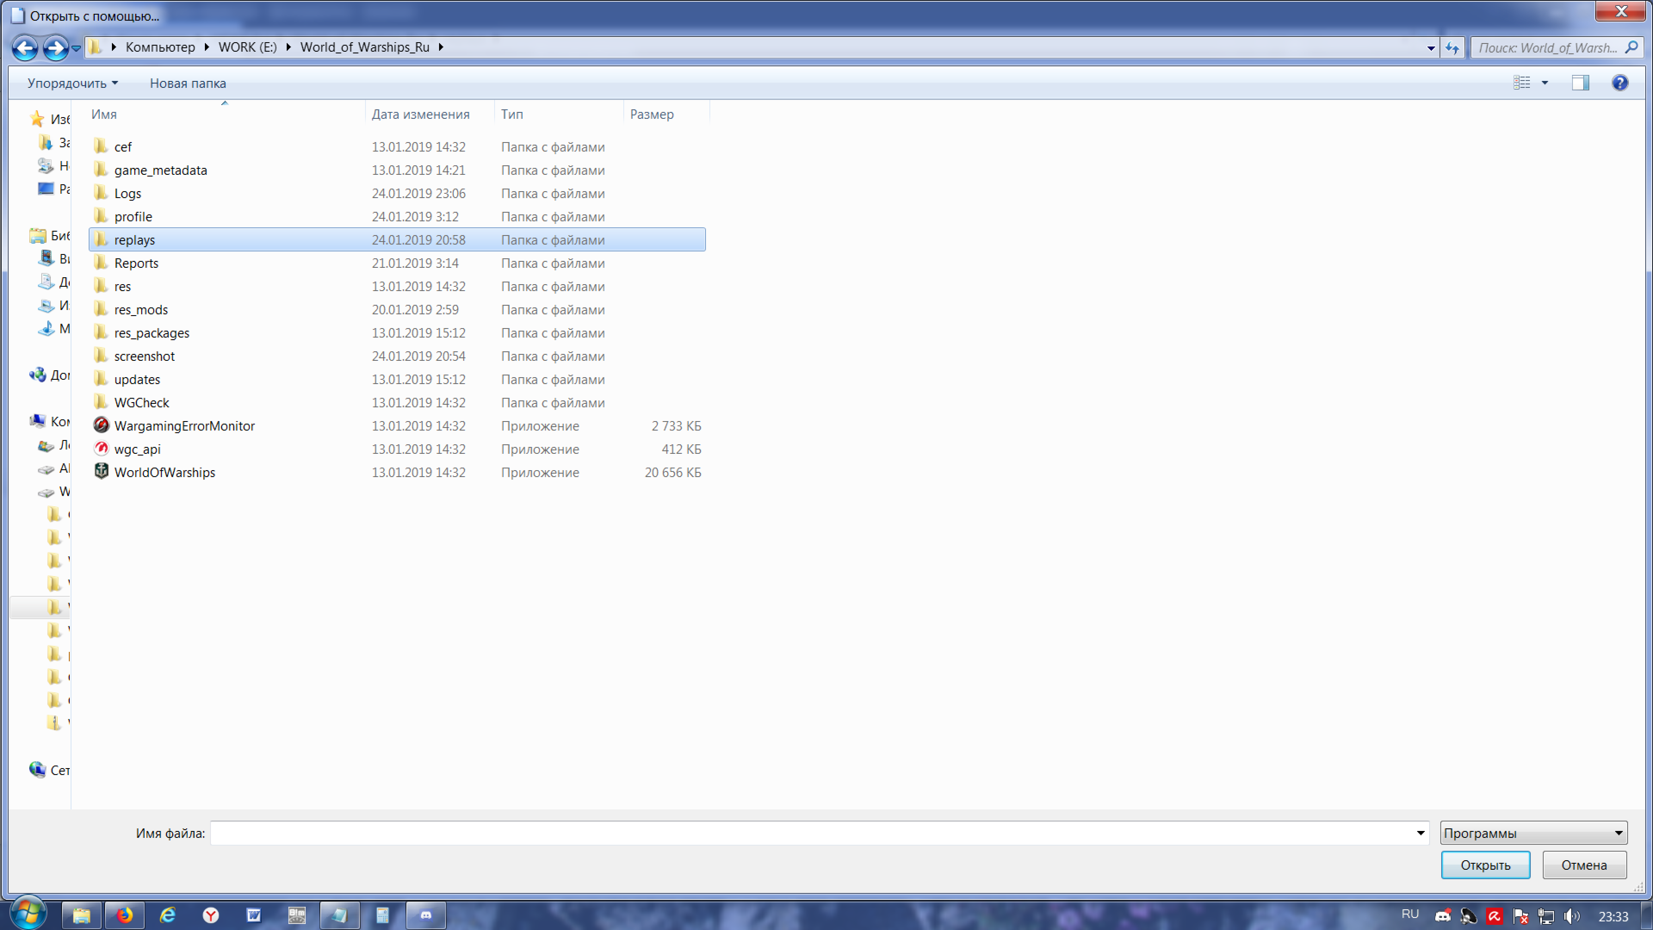Select the game_metadata folder
This screenshot has height=930, width=1653.
point(397,170)
